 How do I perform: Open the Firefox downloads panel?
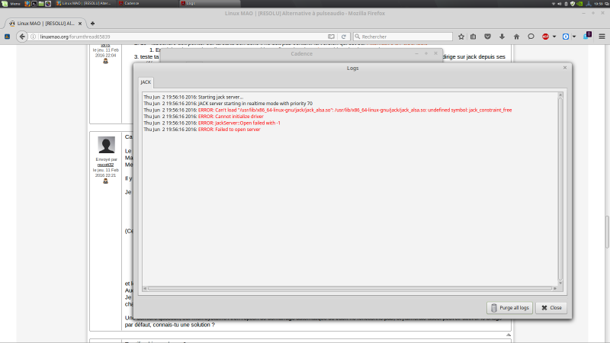tap(502, 37)
